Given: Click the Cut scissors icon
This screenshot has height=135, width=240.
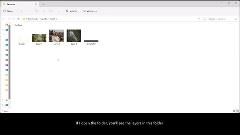Looking at the screenshot, I should pyautogui.click(x=21, y=11).
